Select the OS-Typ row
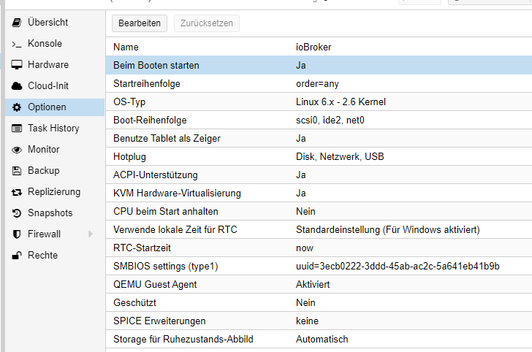 [x=319, y=102]
